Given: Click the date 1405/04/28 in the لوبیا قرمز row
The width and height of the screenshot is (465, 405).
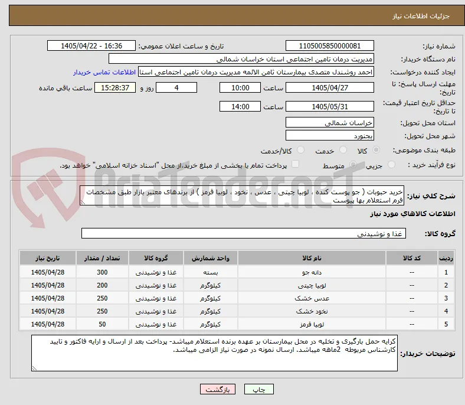Looking at the screenshot, I should [48, 324].
